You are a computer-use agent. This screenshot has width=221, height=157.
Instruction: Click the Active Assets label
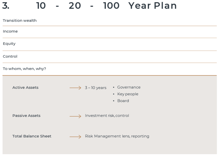(25, 87)
